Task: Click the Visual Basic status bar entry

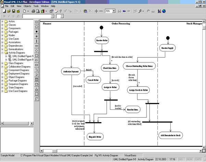Action: pyautogui.click(x=133, y=155)
